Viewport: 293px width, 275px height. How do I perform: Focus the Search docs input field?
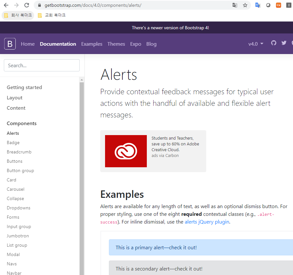click(42, 65)
